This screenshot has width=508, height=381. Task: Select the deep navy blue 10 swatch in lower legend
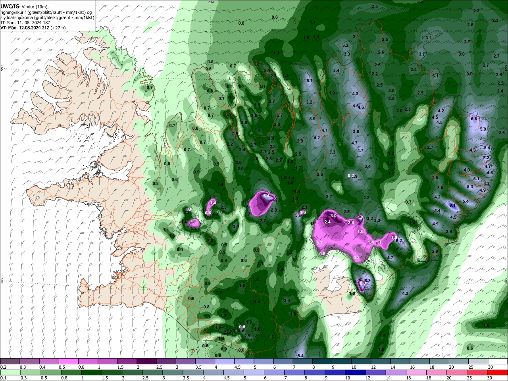[355, 373]
